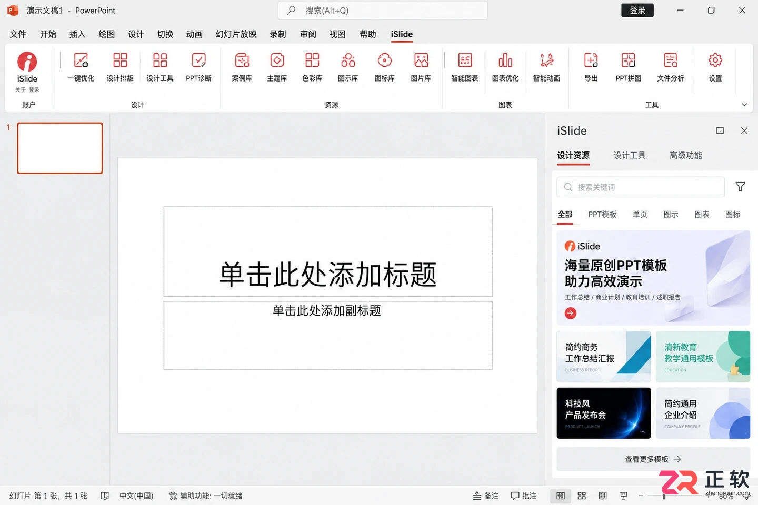758x505 pixels.
Task: Click 关于 link under iSlide
Action: [20, 90]
